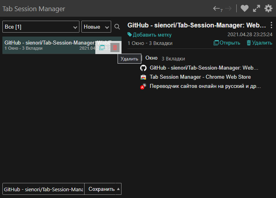
Task: Open the three-dot session menu
Action: pyautogui.click(x=271, y=25)
